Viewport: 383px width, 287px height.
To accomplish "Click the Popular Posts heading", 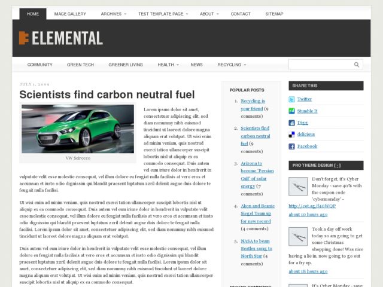I will (x=247, y=90).
